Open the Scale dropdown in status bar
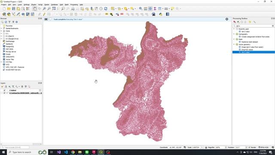275x155 pixels. coord(202,147)
